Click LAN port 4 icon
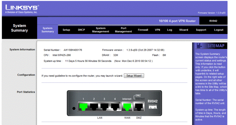This screenshot has height=125, width=236. [x=115, y=107]
